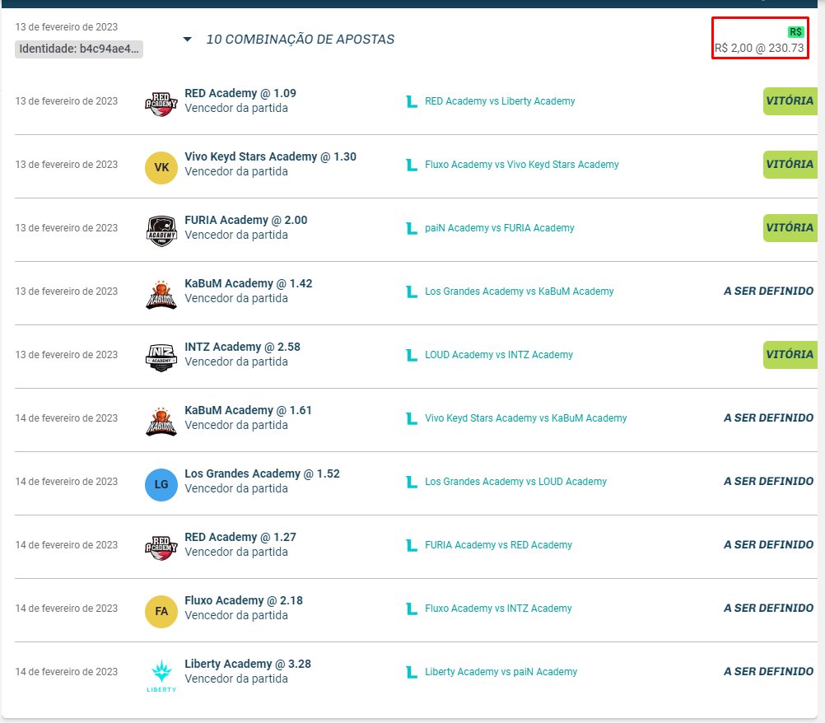The width and height of the screenshot is (825, 723).
Task: Click the RED Academy logo at 1.27
Action: pos(161,548)
